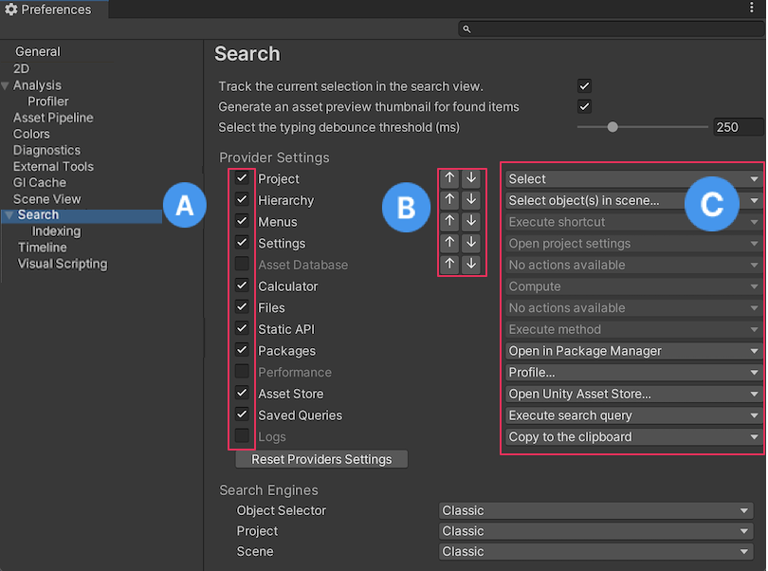This screenshot has width=768, height=571.
Task: Disable tracking of current selection
Action: point(585,83)
